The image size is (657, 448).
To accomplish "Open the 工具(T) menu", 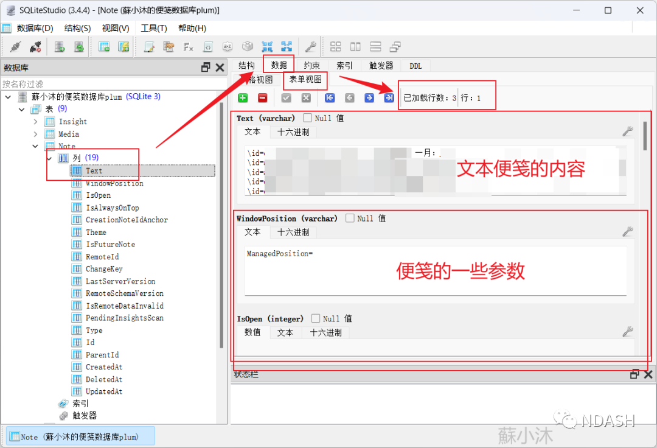I will [154, 28].
